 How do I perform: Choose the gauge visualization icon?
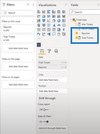point(59,25)
